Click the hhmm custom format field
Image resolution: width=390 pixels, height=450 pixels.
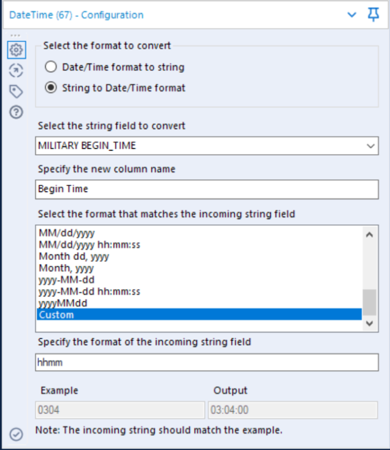[x=207, y=362]
